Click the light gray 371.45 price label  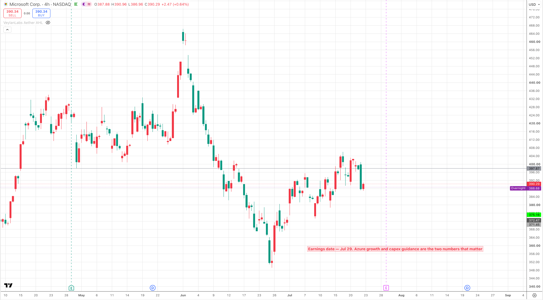(534, 225)
